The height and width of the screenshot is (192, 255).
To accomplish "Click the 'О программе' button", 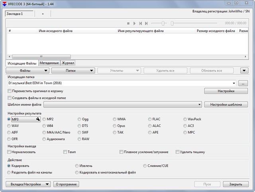I will tap(67, 184).
